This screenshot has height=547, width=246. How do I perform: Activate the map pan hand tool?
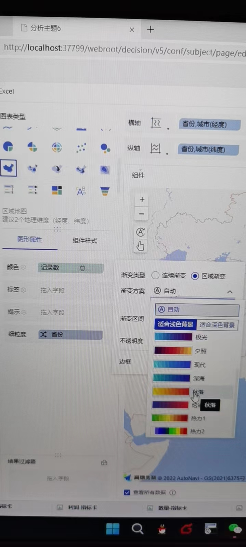[140, 246]
